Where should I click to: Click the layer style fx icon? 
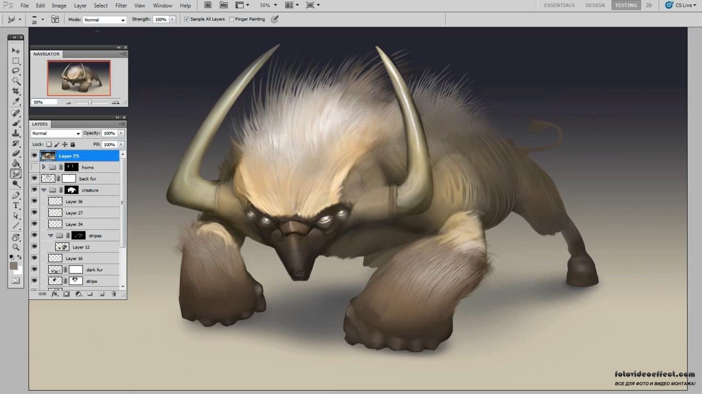pyautogui.click(x=54, y=294)
